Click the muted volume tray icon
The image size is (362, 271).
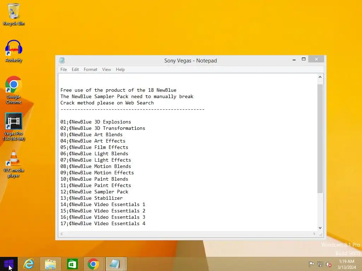[x=328, y=264]
